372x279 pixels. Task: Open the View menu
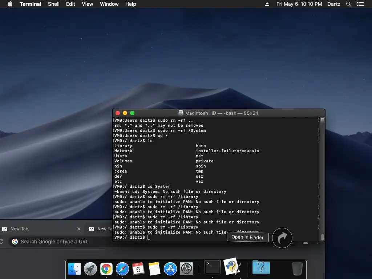pos(87,4)
